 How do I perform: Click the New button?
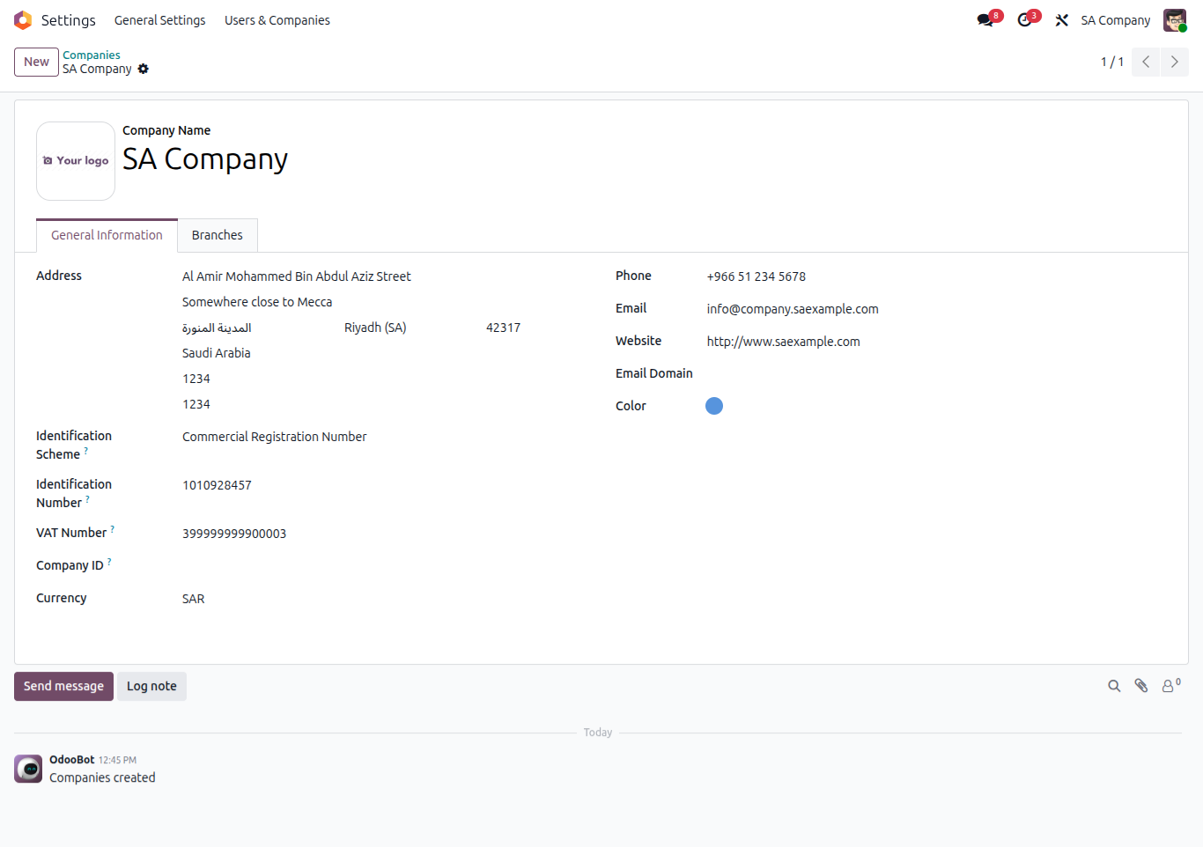[36, 62]
